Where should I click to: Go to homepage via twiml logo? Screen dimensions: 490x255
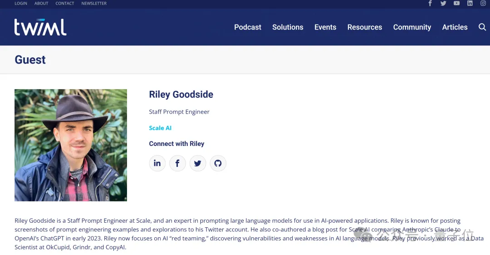point(40,27)
